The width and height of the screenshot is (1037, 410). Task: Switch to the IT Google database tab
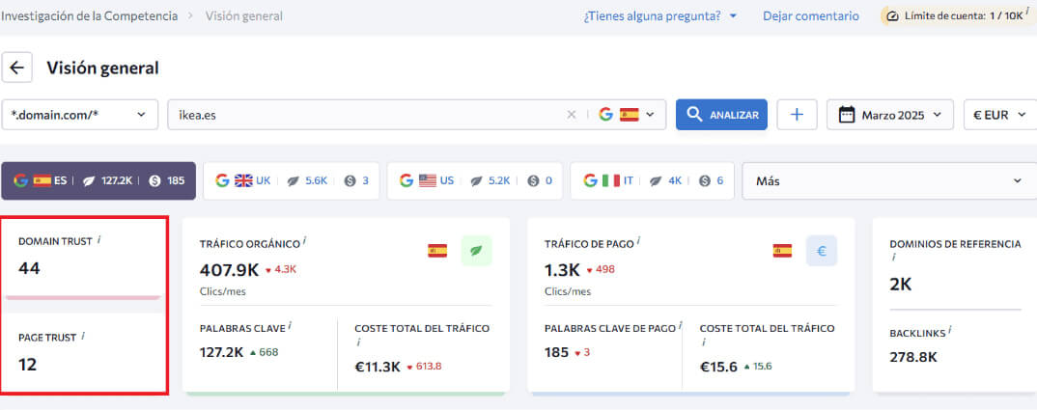tap(652, 180)
